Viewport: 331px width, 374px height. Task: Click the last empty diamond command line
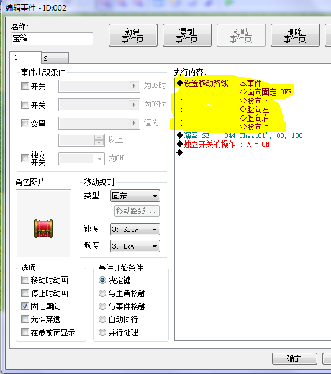(180, 153)
